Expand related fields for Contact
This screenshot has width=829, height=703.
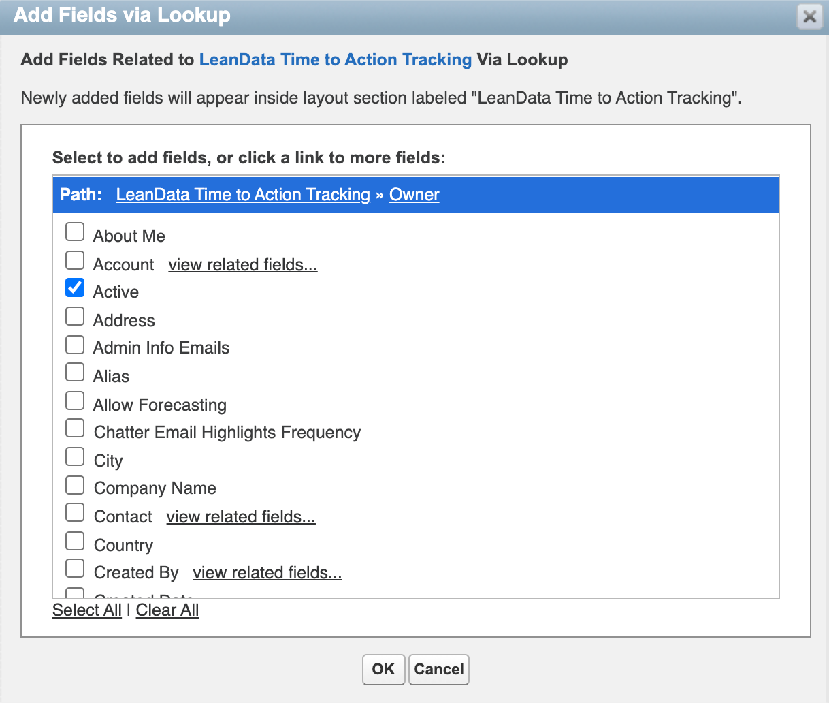(241, 517)
